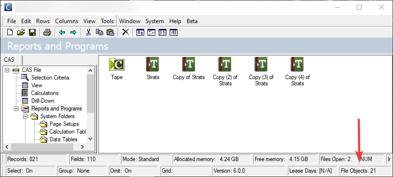
Task: Collapse the System Folders node
Action: (x=25, y=116)
